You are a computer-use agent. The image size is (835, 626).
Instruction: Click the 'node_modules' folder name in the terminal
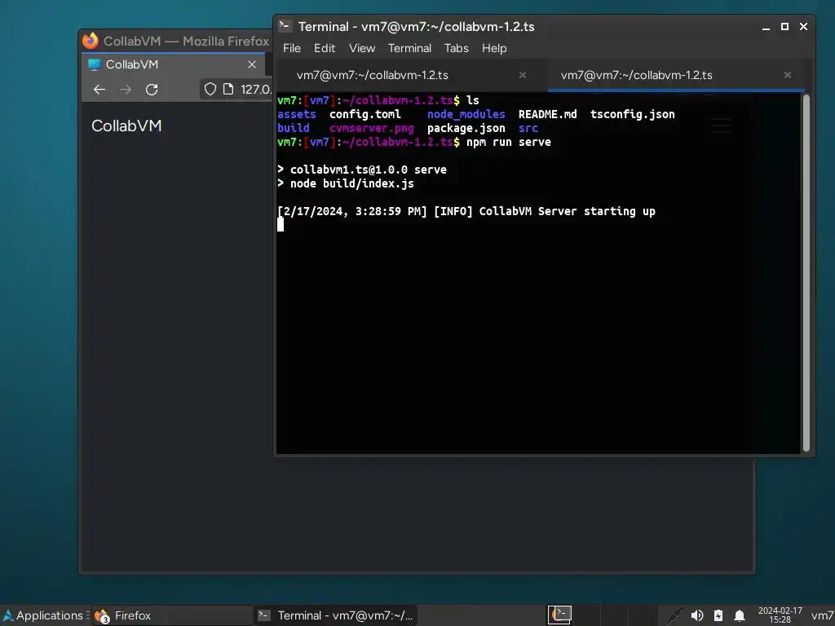coord(466,114)
